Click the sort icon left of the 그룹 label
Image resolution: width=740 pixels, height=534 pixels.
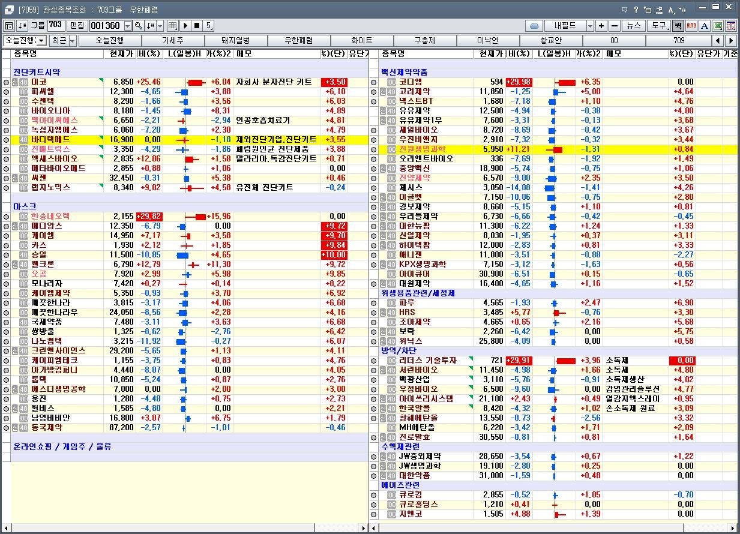(x=22, y=26)
